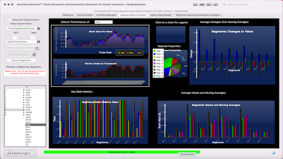Click the Stock Value Per Share chart
The width and height of the screenshot is (283, 159).
tap(101, 40)
